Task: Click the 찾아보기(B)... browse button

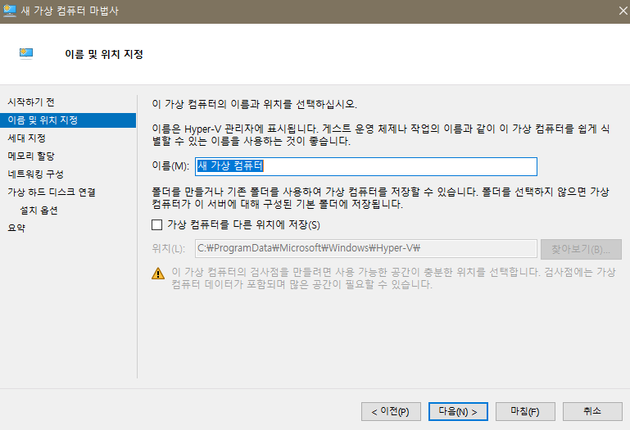Action: 581,249
